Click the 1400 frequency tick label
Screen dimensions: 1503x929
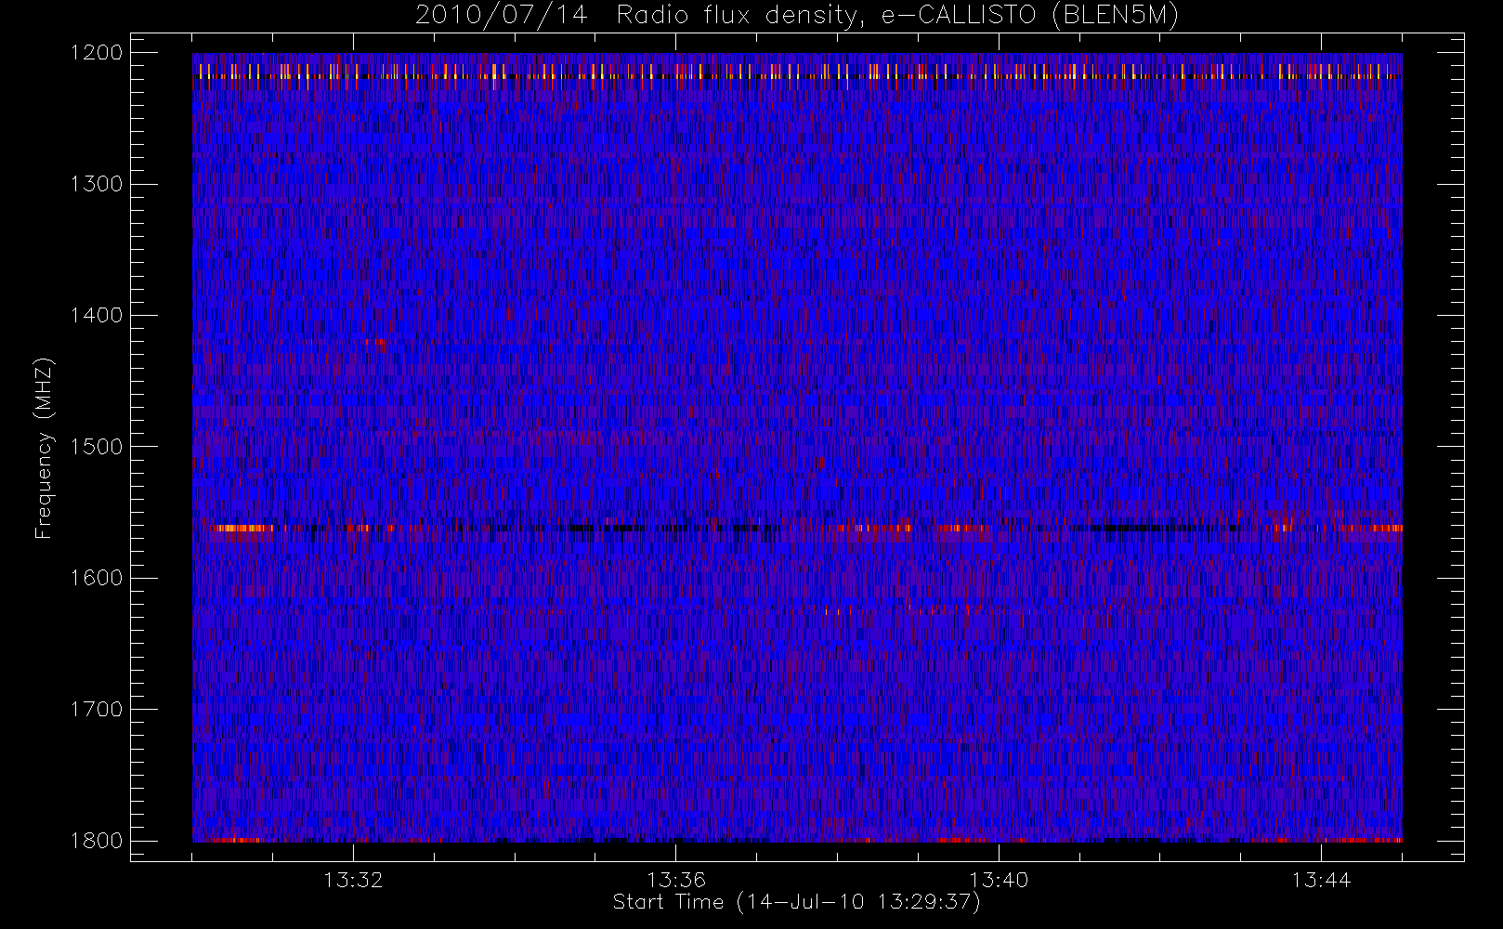(97, 315)
